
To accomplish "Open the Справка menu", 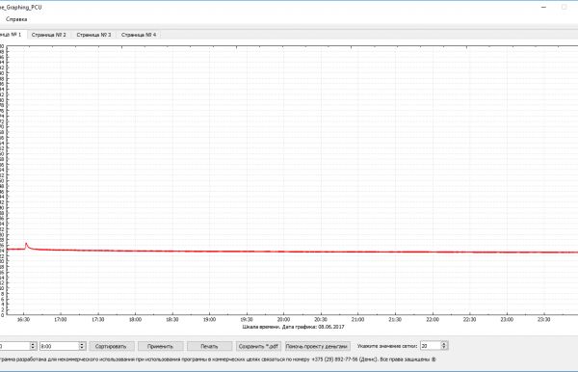I will pos(16,19).
